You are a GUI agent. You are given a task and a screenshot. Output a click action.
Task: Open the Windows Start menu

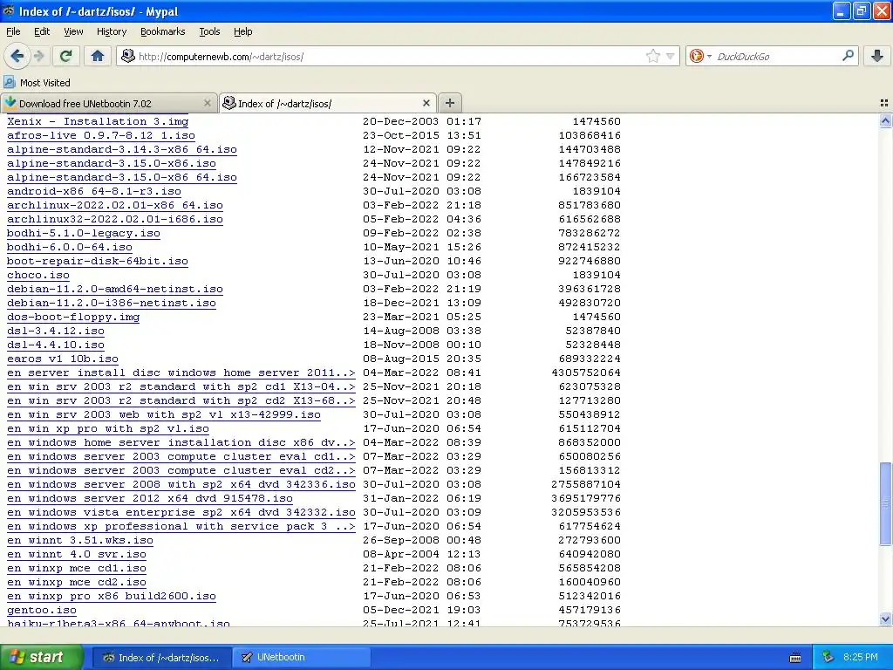[41, 657]
